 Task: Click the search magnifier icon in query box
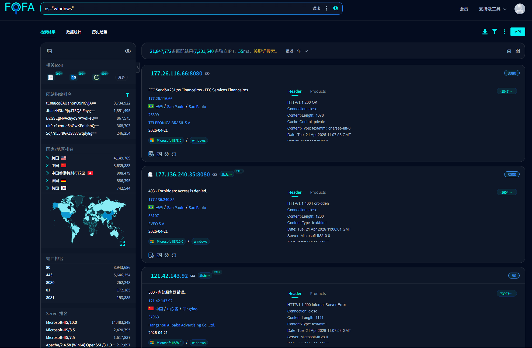click(336, 8)
